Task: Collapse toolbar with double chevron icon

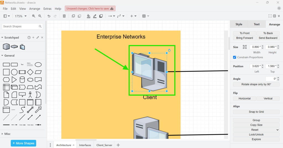Action: pyautogui.click(x=279, y=16)
